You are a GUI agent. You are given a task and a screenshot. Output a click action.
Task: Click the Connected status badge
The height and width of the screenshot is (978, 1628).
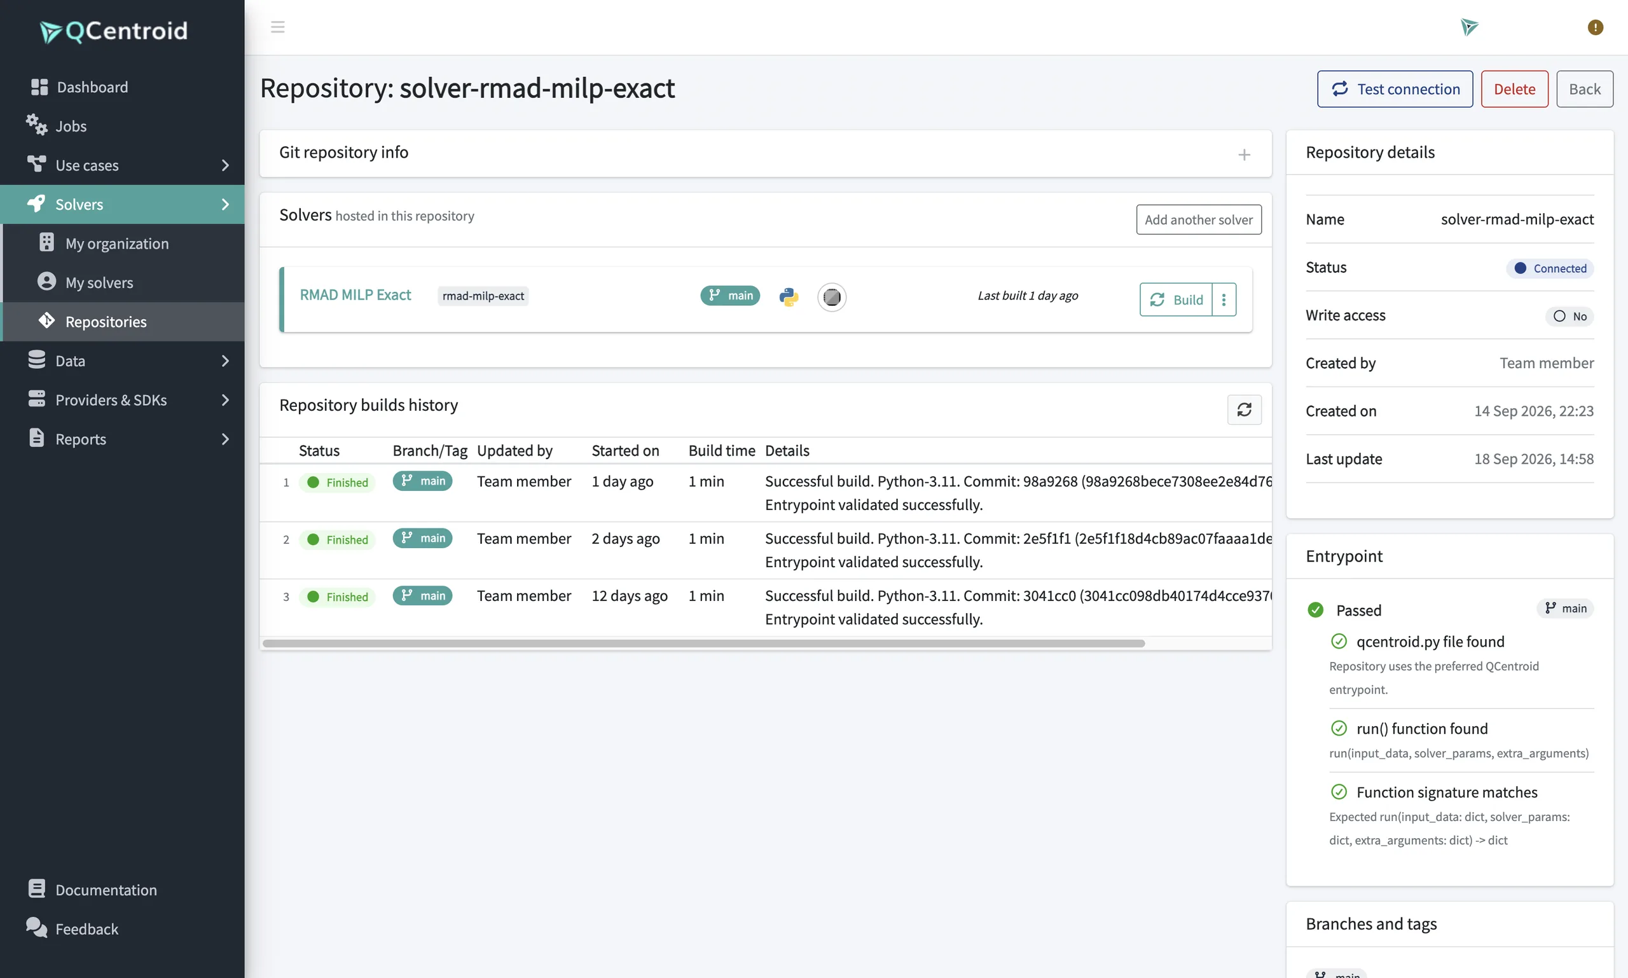[x=1550, y=268]
